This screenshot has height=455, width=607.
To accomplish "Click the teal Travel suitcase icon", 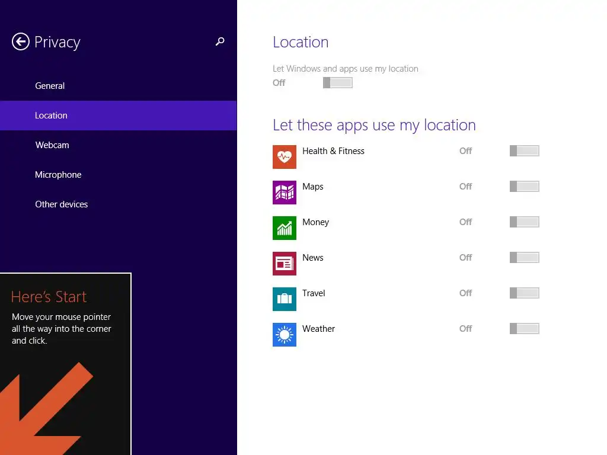I will [x=285, y=299].
